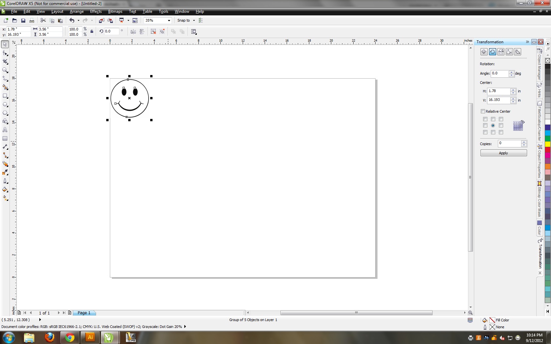The image size is (551, 344).
Task: Expand the color profiles status arrow
Action: [185, 327]
